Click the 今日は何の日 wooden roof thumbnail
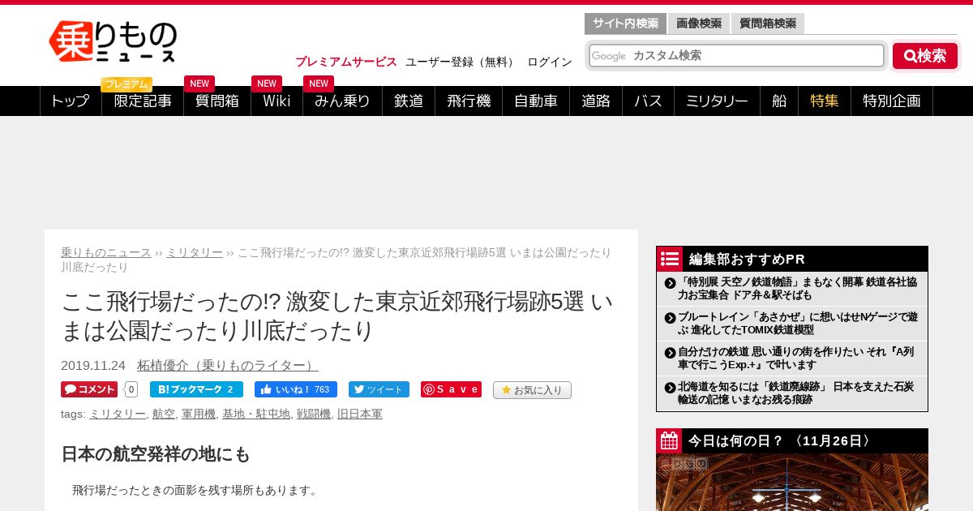 [792, 482]
